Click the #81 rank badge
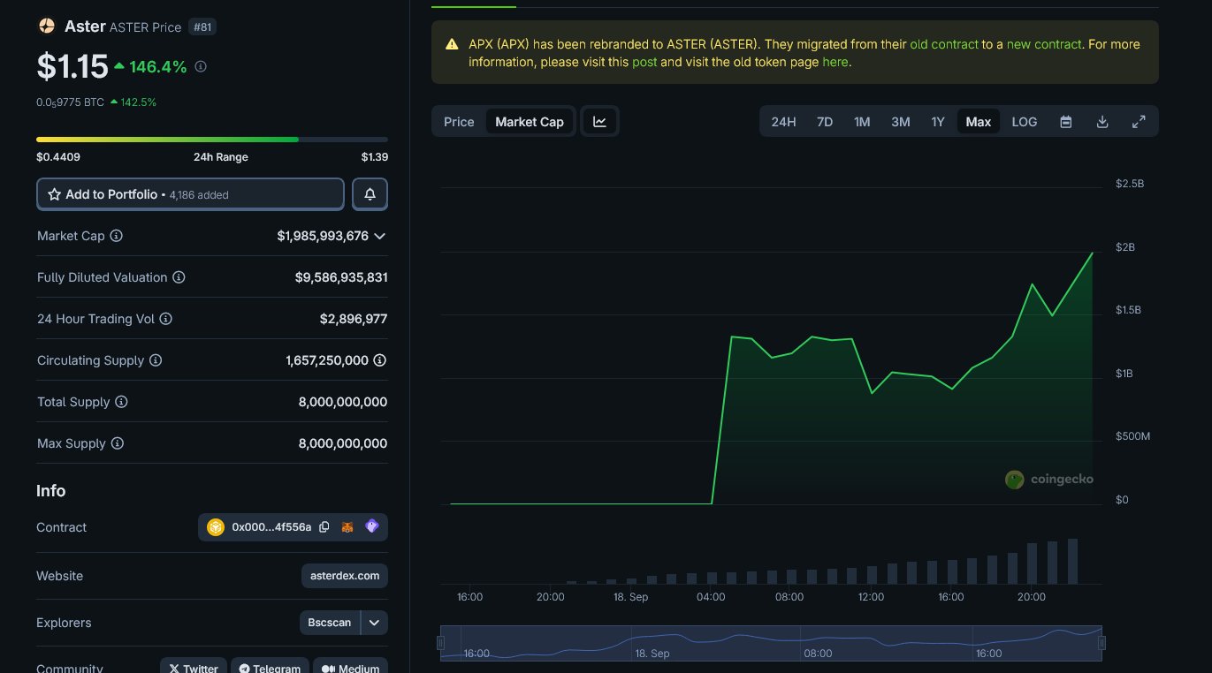Image resolution: width=1212 pixels, height=673 pixels. (x=202, y=27)
